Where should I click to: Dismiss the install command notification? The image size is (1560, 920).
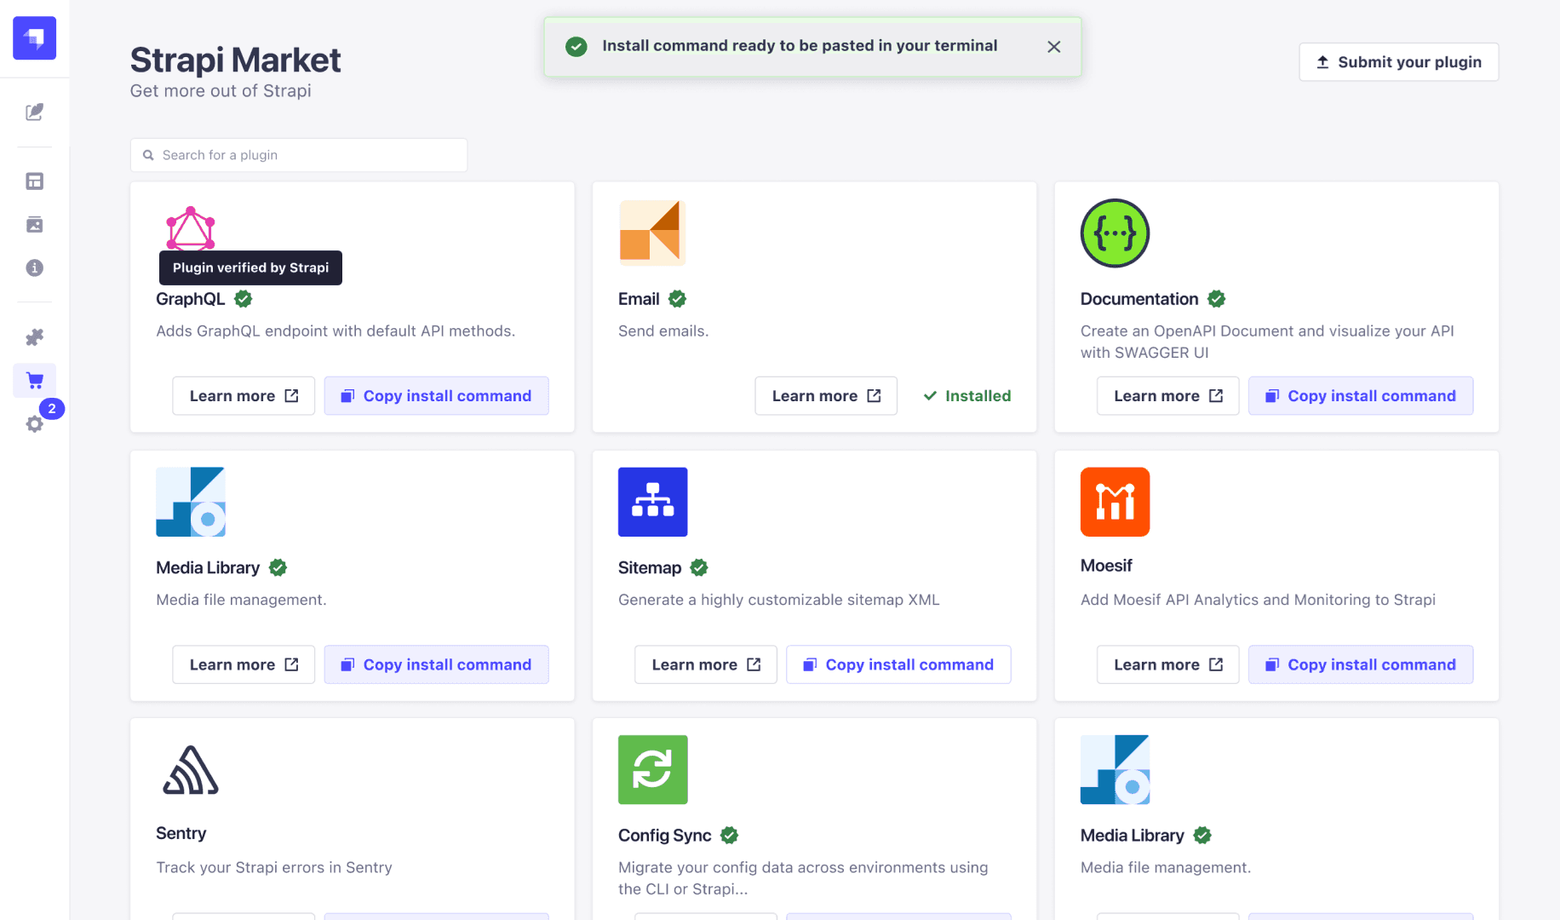pos(1054,47)
